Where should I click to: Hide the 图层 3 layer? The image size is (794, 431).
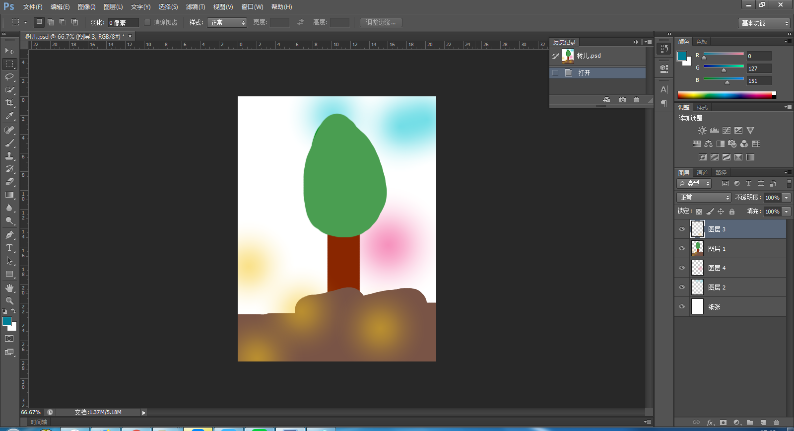pos(682,229)
